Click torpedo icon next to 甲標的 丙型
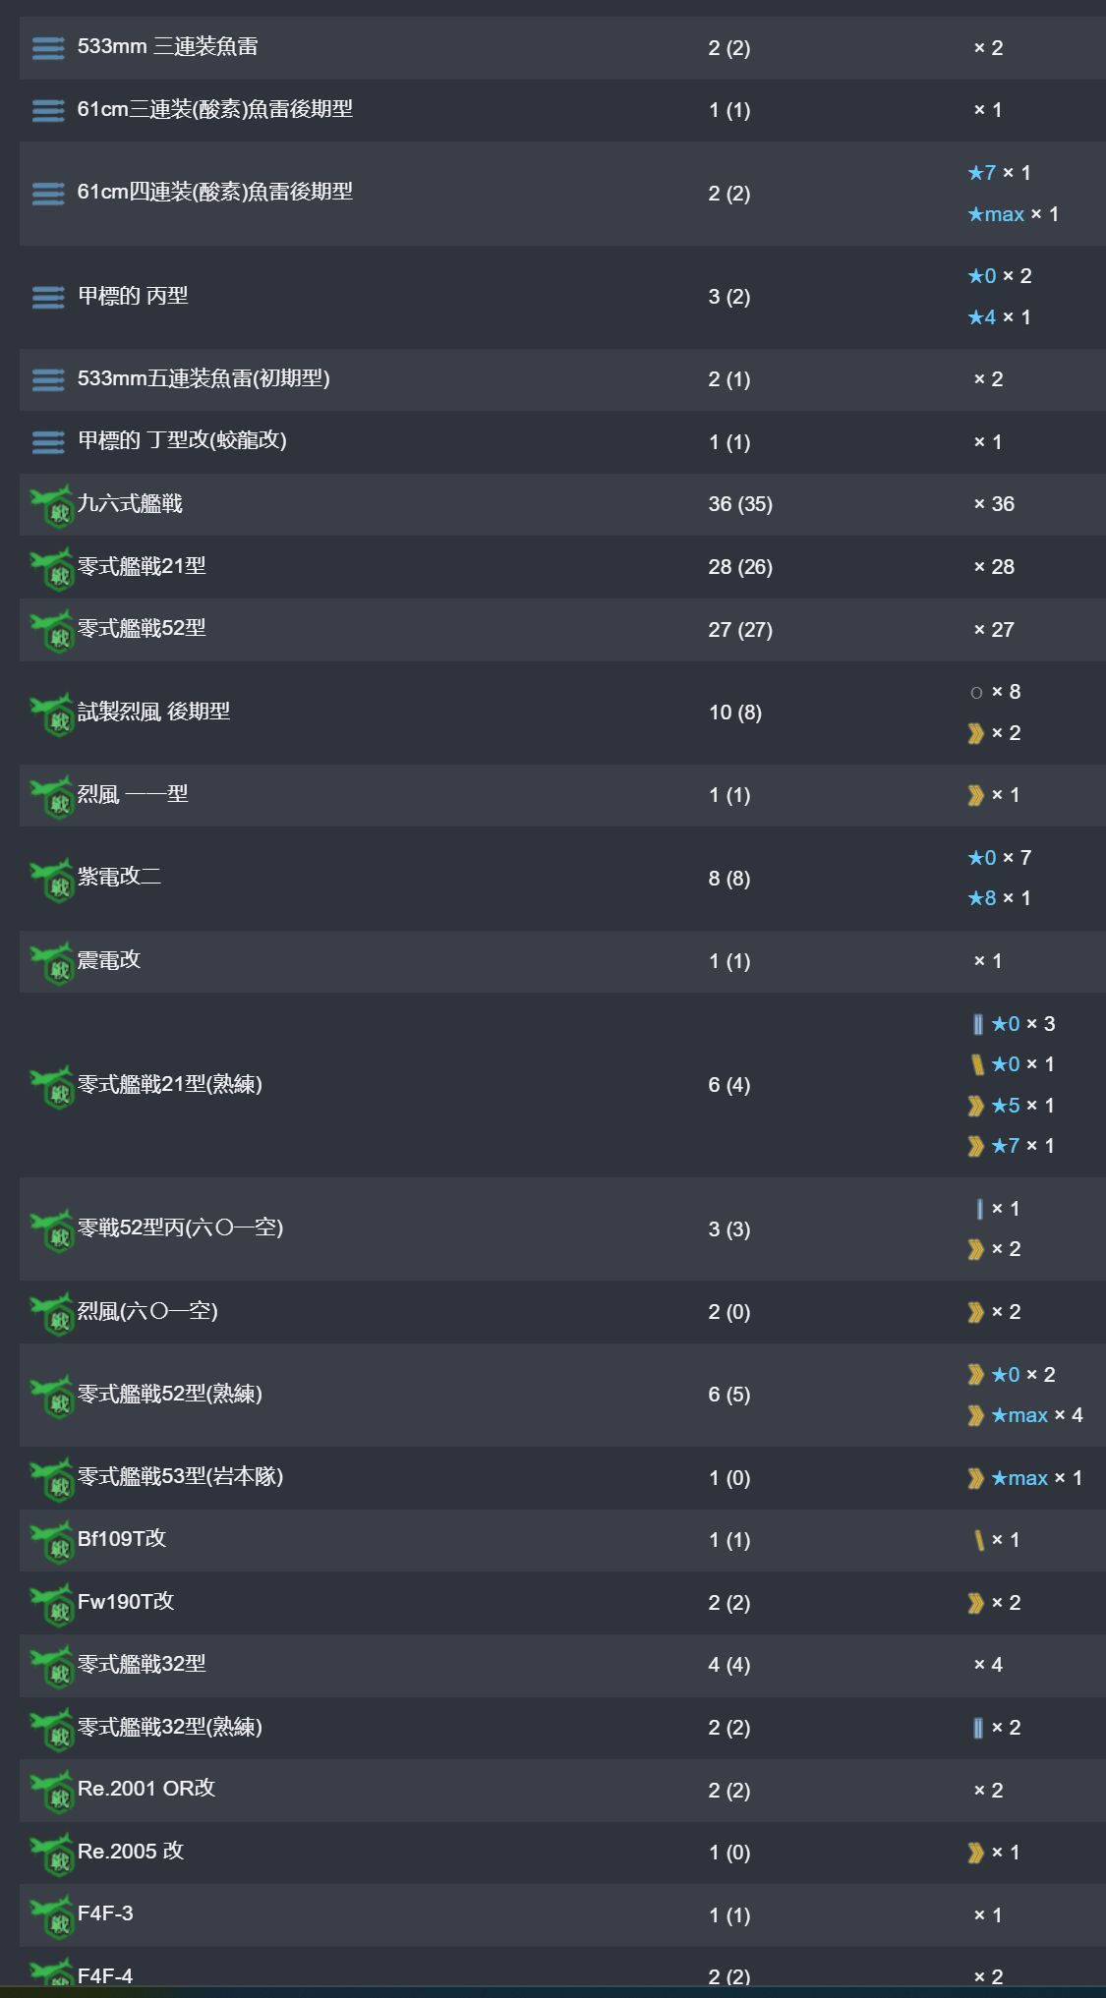 [x=48, y=297]
